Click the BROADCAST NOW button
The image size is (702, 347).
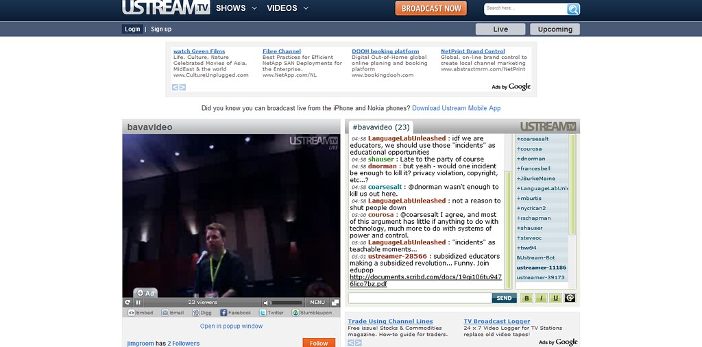click(431, 8)
